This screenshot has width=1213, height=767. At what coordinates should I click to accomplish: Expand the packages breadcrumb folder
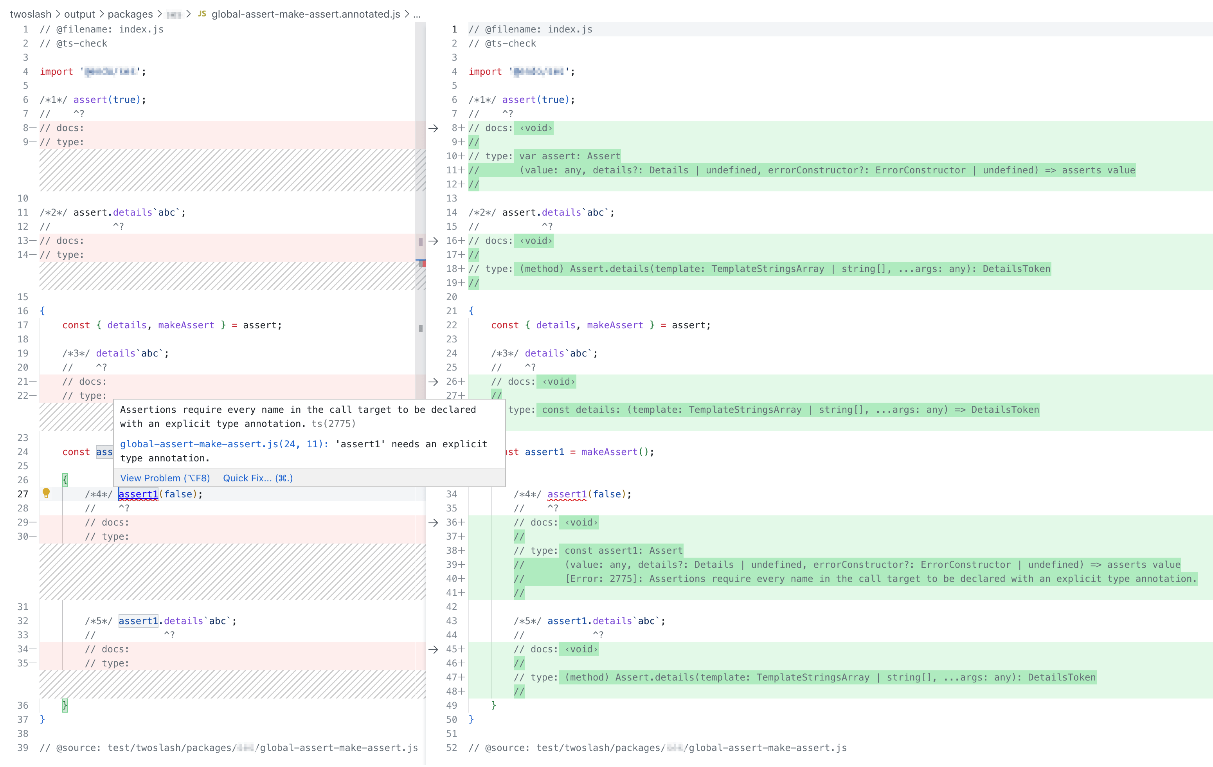coord(130,14)
